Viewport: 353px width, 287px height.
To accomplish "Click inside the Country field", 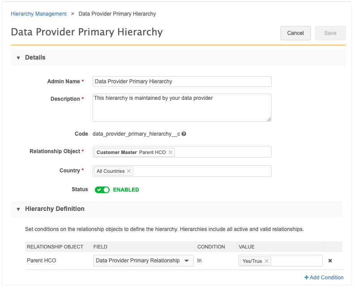I will click(x=201, y=171).
